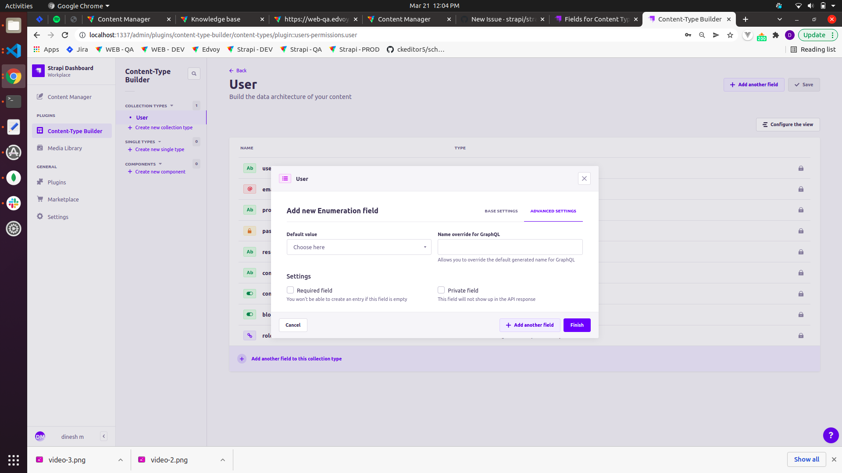Select the Advanced Settings tab

pos(553,211)
